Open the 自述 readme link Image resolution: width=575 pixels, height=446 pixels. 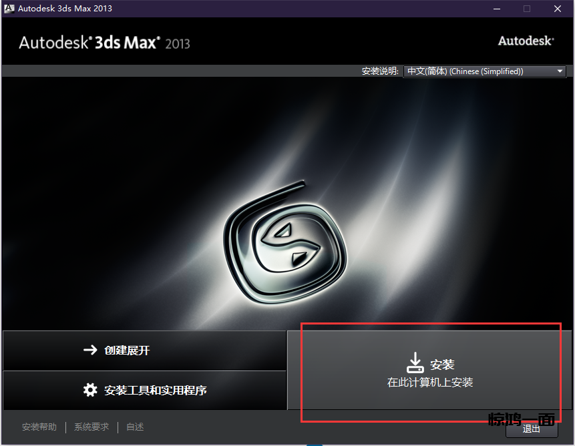pyautogui.click(x=135, y=427)
